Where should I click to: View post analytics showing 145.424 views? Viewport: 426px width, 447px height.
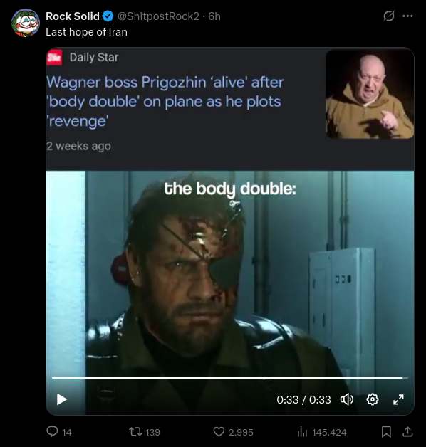click(321, 432)
